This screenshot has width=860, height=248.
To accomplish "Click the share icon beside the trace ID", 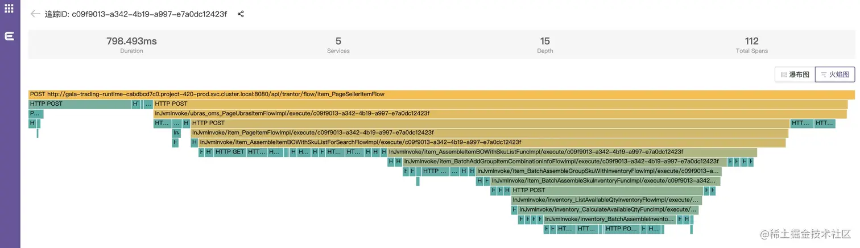I will pyautogui.click(x=241, y=14).
